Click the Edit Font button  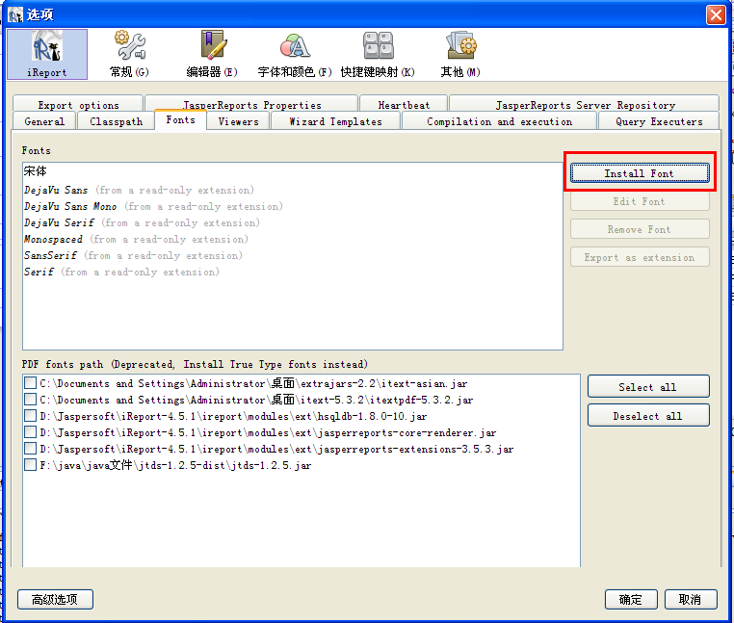(x=640, y=201)
